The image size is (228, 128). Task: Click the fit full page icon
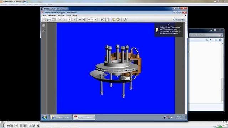pyautogui.click(x=107, y=20)
